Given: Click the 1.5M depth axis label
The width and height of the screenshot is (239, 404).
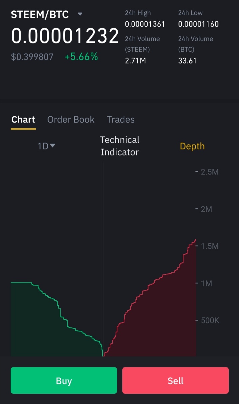Looking at the screenshot, I should tap(210, 246).
